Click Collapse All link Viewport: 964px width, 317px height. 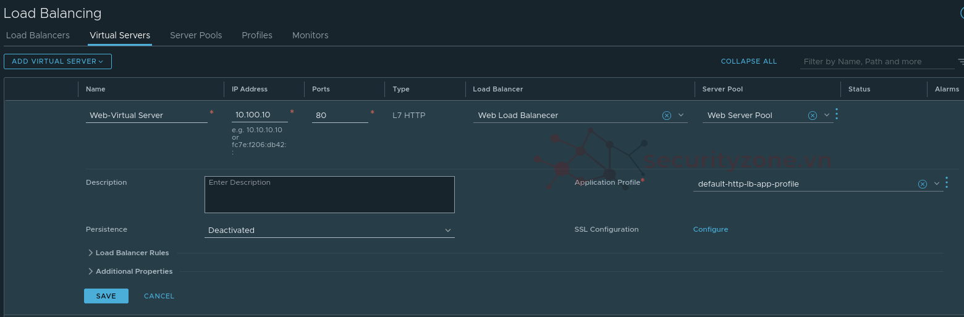(748, 61)
